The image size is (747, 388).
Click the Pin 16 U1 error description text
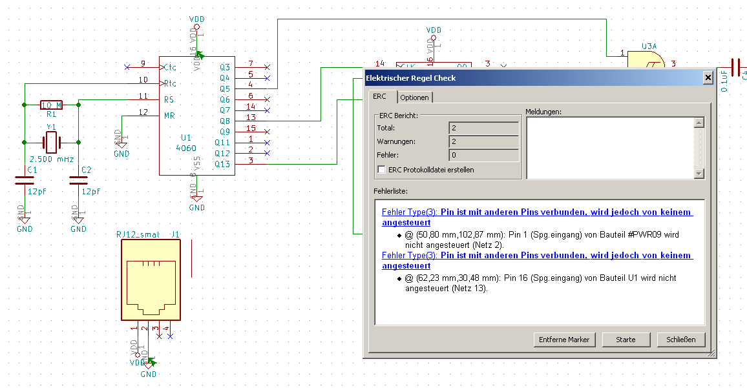click(541, 283)
